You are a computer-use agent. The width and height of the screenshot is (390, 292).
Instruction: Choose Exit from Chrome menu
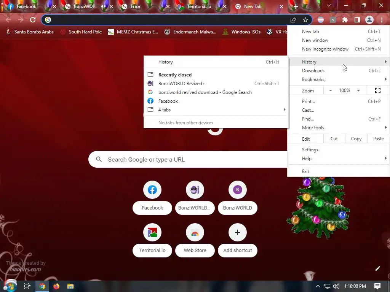339,171
